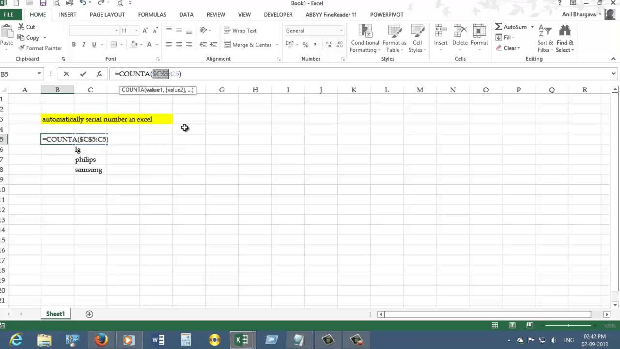The image size is (620, 349).
Task: Click Percent Style icon
Action: 305,45
